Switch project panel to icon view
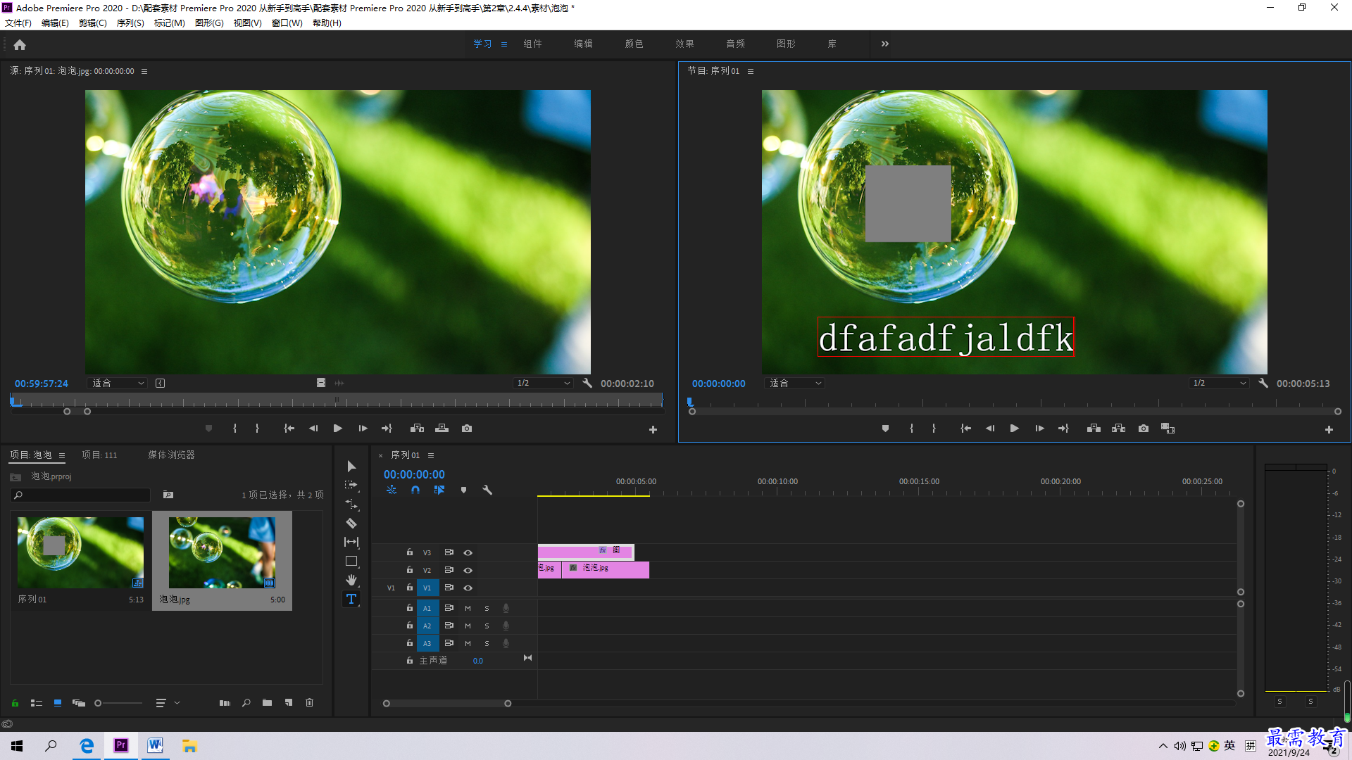The image size is (1352, 760). tap(58, 703)
